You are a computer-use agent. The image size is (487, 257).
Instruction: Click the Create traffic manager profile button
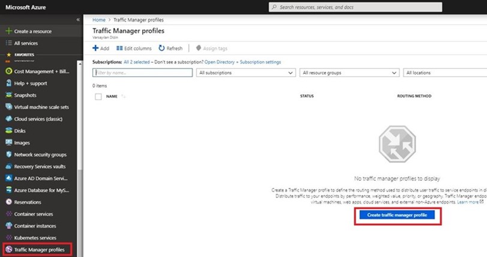click(x=397, y=215)
